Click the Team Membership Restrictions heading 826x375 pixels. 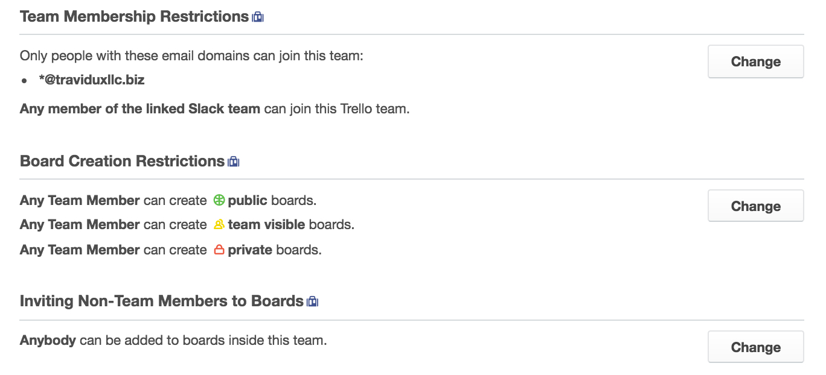134,17
